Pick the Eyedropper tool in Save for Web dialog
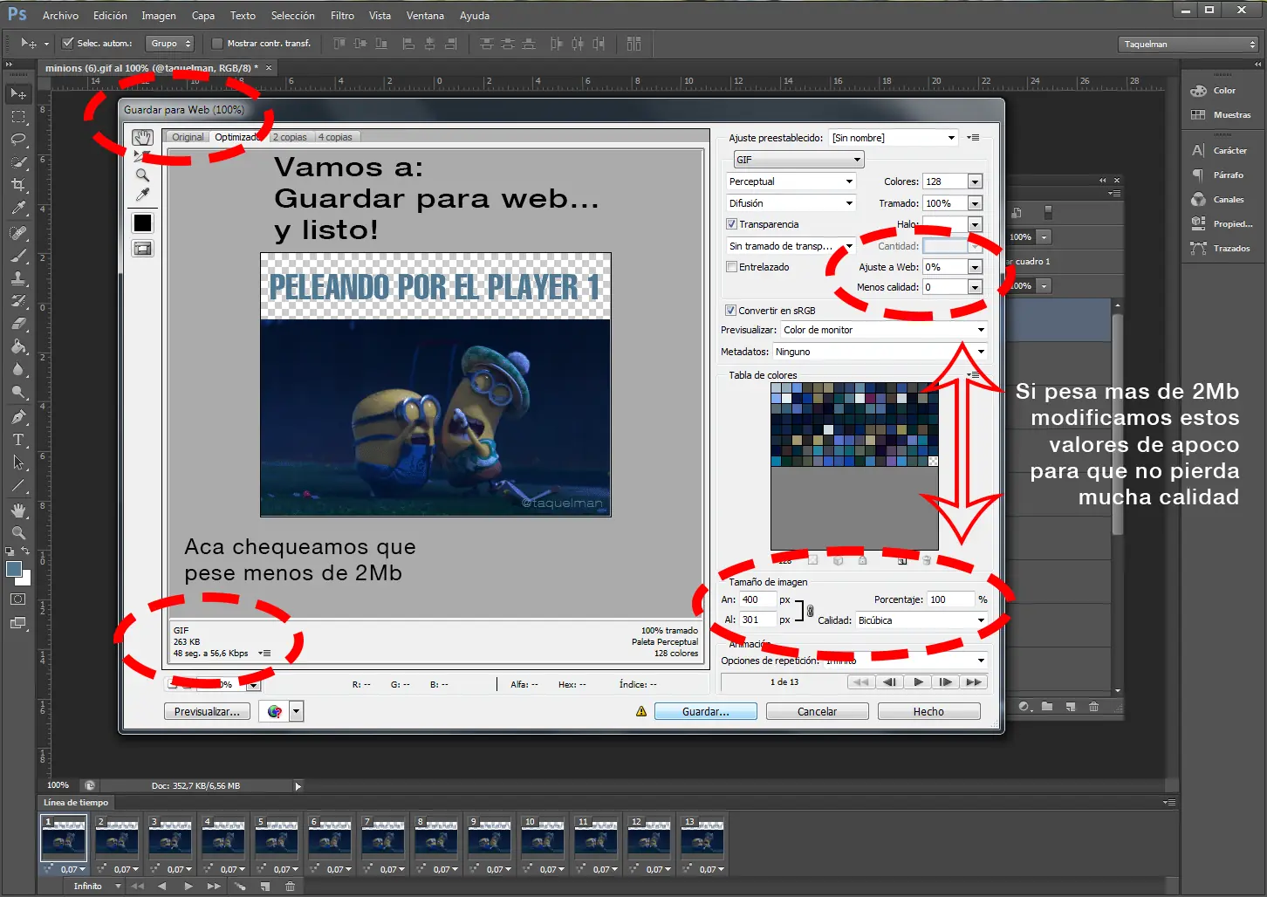 pyautogui.click(x=142, y=195)
